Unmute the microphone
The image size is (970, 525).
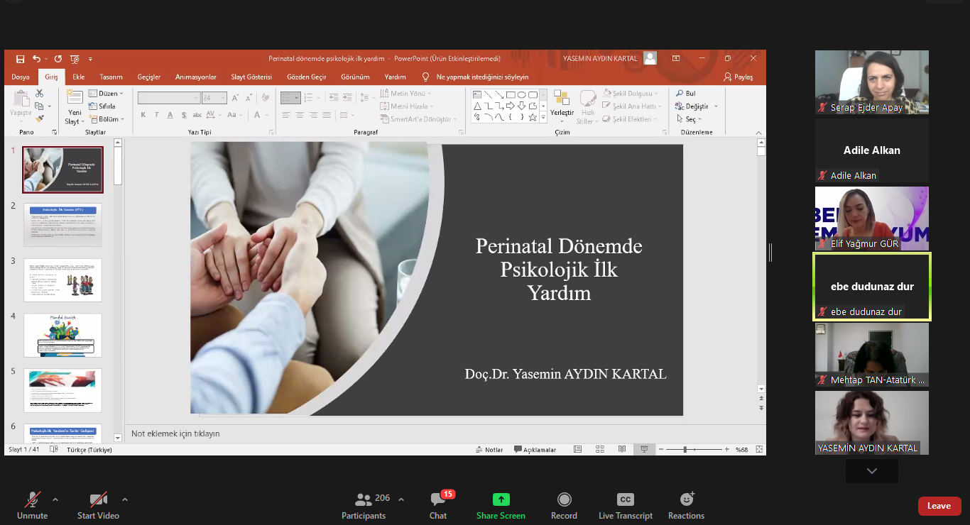pos(32,506)
